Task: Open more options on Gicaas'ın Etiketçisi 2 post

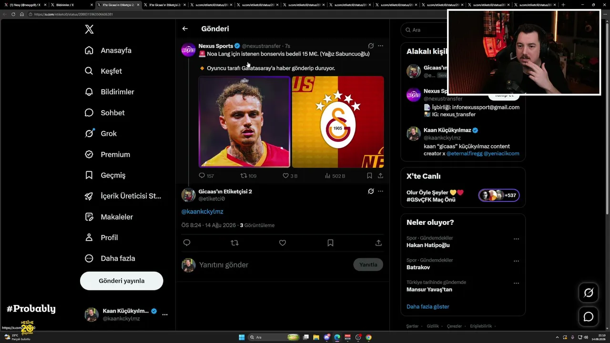Action: (380, 192)
